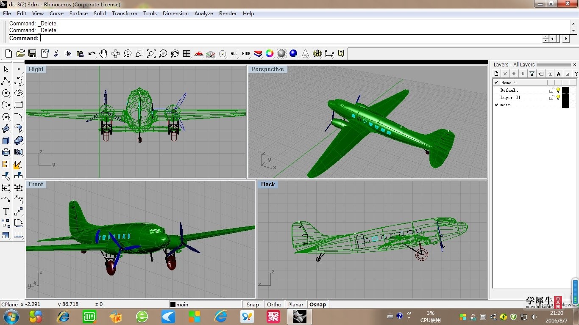This screenshot has width=579, height=325.
Task: Click the Zoom Window icon
Action: point(139,54)
